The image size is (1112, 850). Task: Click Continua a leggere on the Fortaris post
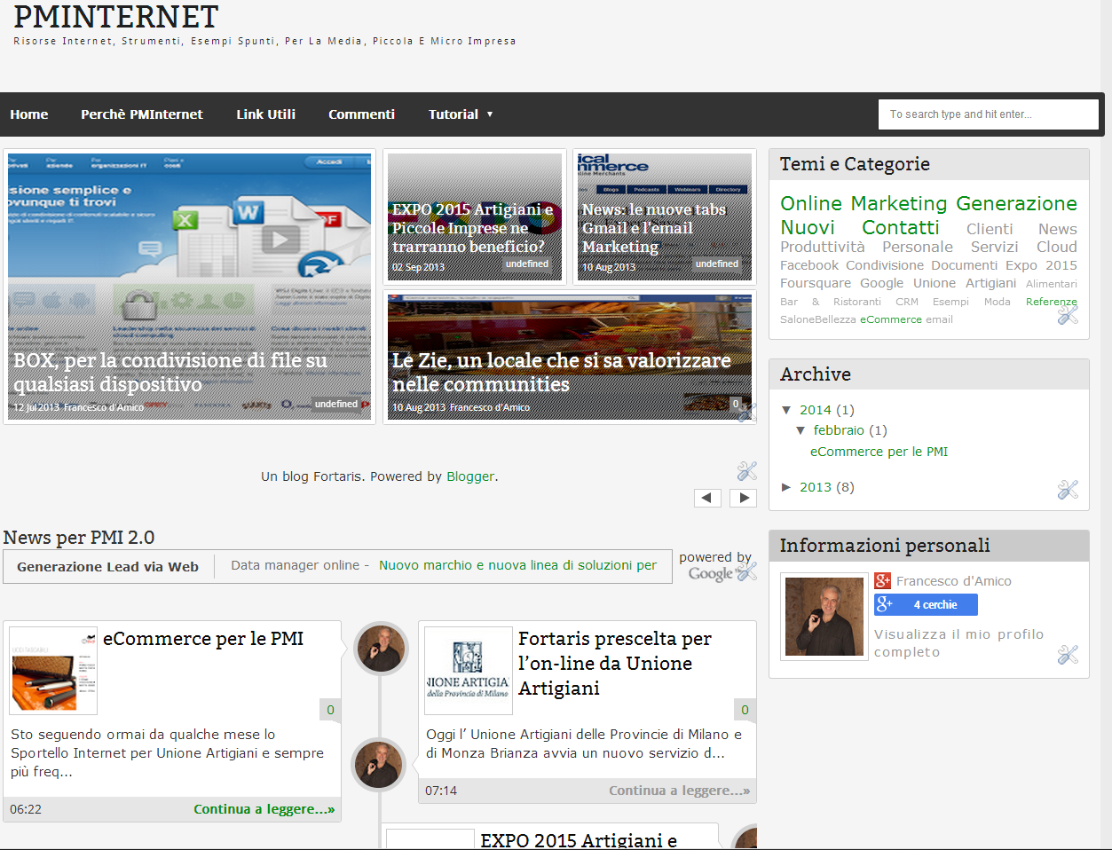click(x=680, y=791)
